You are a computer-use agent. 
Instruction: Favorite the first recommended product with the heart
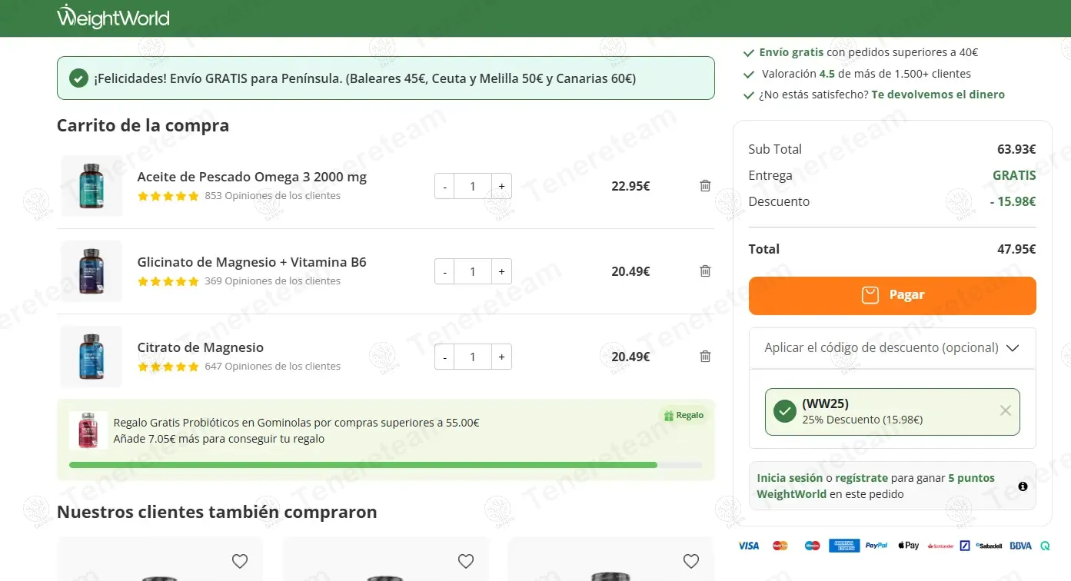coord(240,561)
